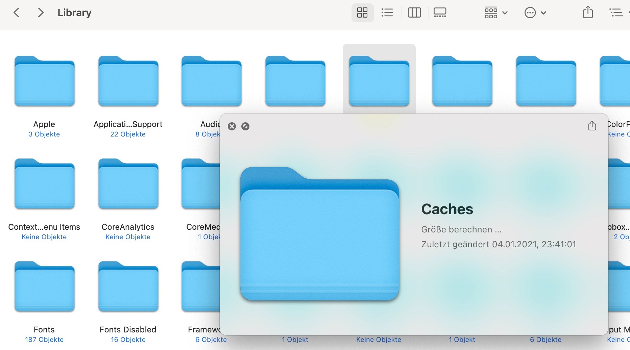The height and width of the screenshot is (350, 630).
Task: Click the toolbar share icon
Action: tap(588, 12)
